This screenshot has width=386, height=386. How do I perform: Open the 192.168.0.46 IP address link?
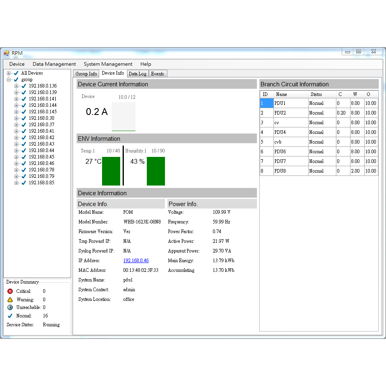(x=136, y=261)
